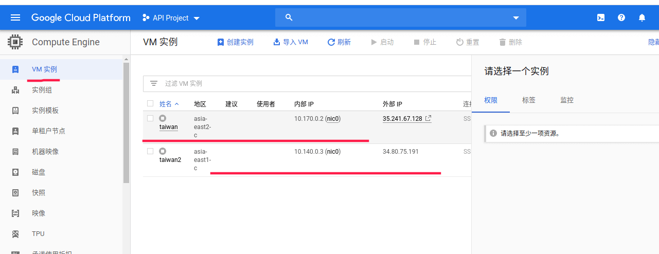Switch to the 监控 tab
The image size is (659, 254).
(x=567, y=100)
